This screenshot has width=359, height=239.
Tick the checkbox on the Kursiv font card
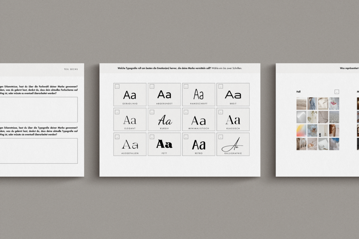[152, 112]
